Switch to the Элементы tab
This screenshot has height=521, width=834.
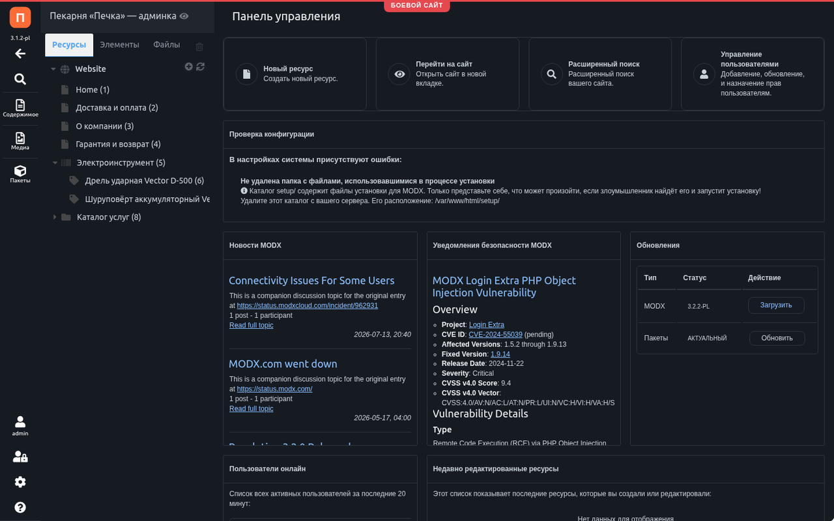click(x=119, y=45)
